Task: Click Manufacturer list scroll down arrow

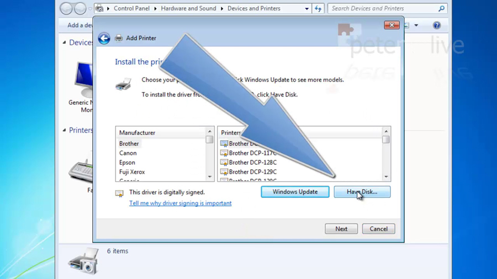Action: click(x=209, y=177)
